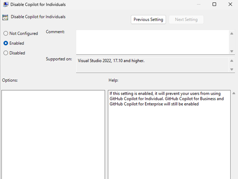
Task: Go to the Previous Setting
Action: click(x=148, y=20)
